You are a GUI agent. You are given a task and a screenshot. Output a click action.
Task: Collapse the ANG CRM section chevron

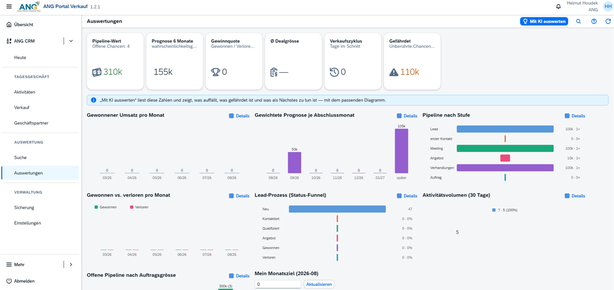coord(71,41)
